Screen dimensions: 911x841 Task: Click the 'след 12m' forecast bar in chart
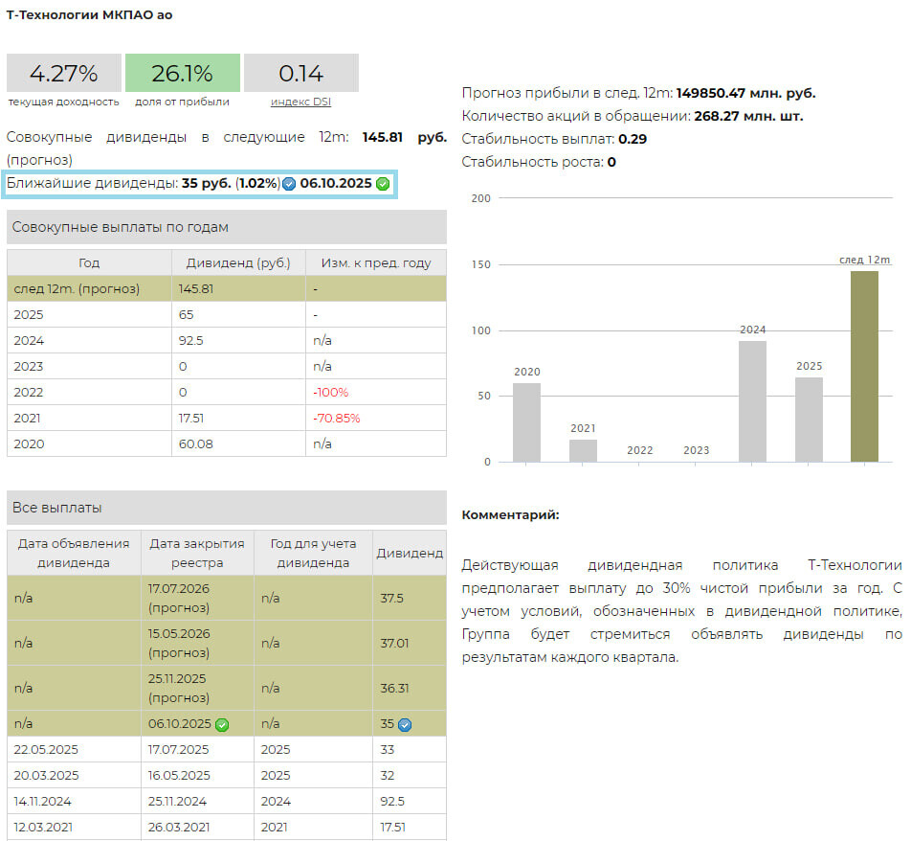[864, 366]
